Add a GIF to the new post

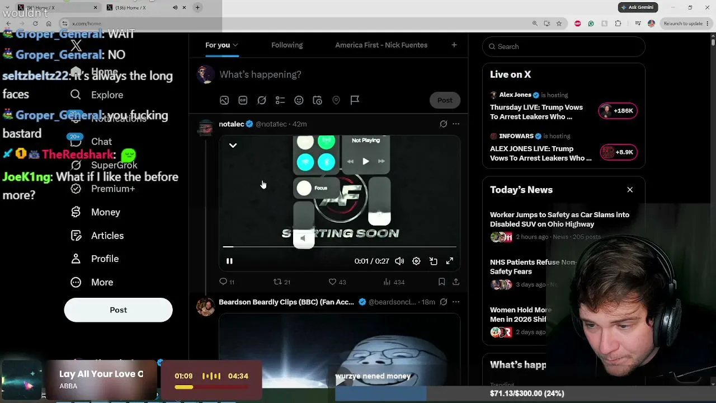243,100
